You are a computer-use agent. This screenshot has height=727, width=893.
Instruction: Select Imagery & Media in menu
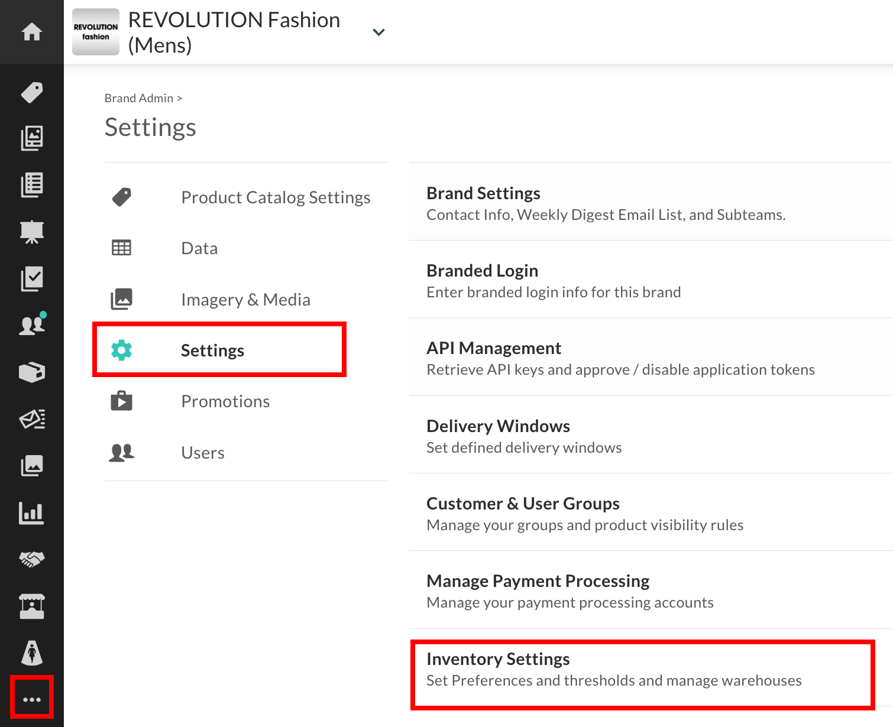click(245, 300)
